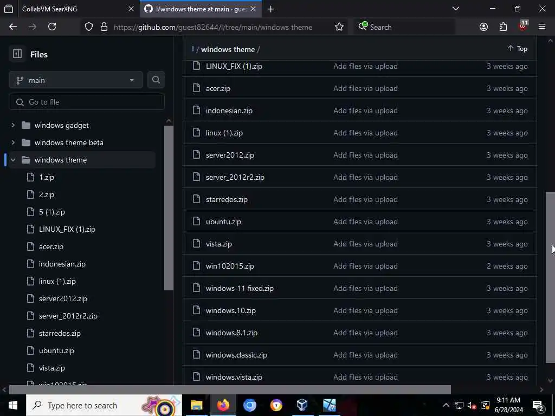The image size is (555, 416).
Task: Open the rightmost pinned app icon in taskbar
Action: point(329,405)
